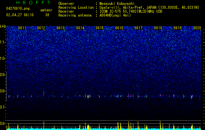Click the red meteor echo spike at 0612

pos(44,94)
